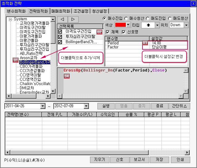Viewport: 197px width, 168px height.
Task: Toggle the 제목 checkbox
Action: coord(108,32)
